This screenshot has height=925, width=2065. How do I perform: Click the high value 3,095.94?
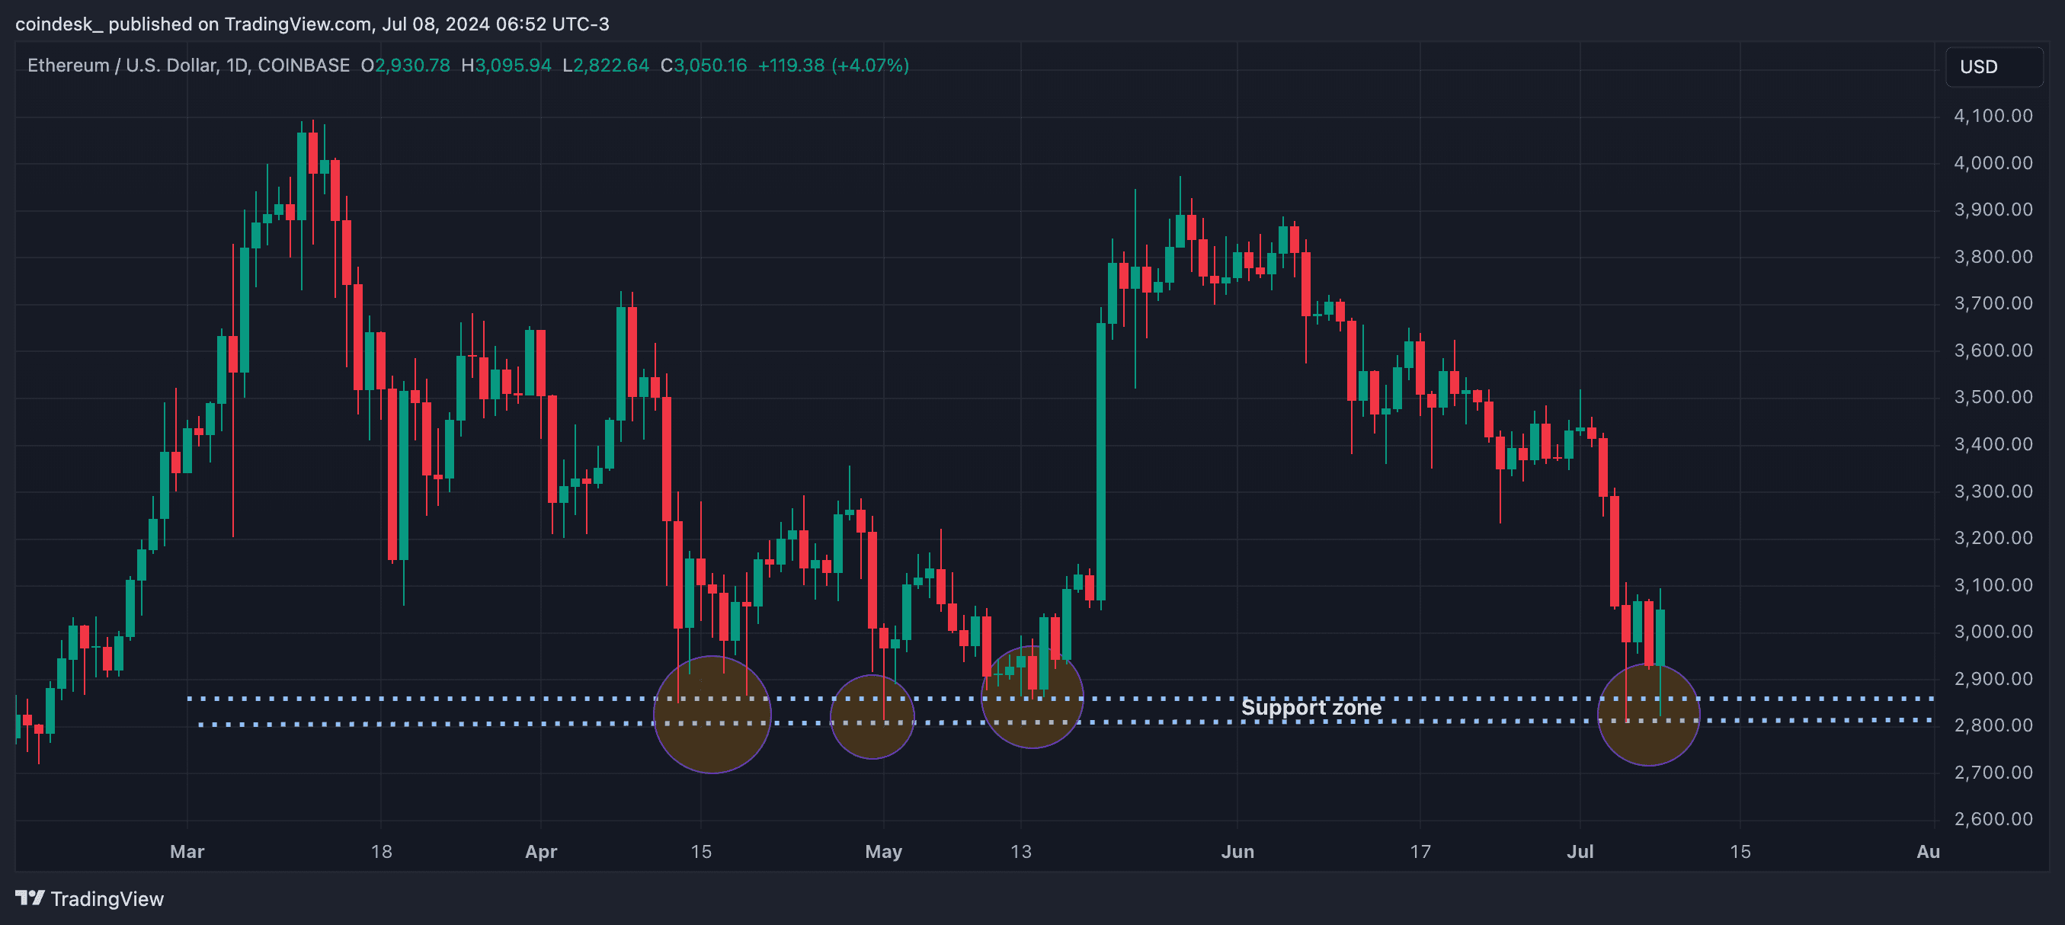(513, 65)
